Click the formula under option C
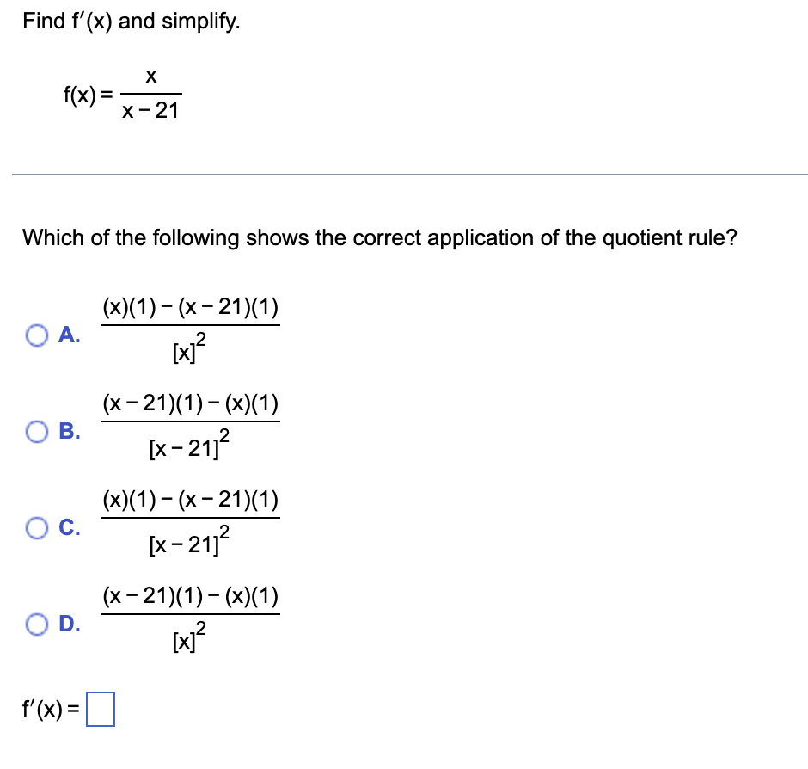 [191, 522]
